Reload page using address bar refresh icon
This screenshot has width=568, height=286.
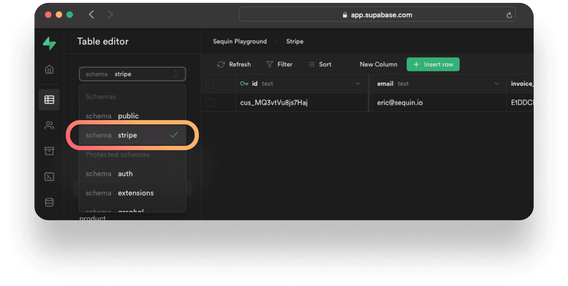tap(509, 15)
